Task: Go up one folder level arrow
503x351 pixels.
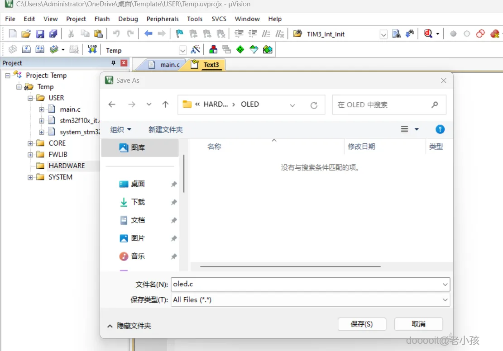Action: click(165, 104)
